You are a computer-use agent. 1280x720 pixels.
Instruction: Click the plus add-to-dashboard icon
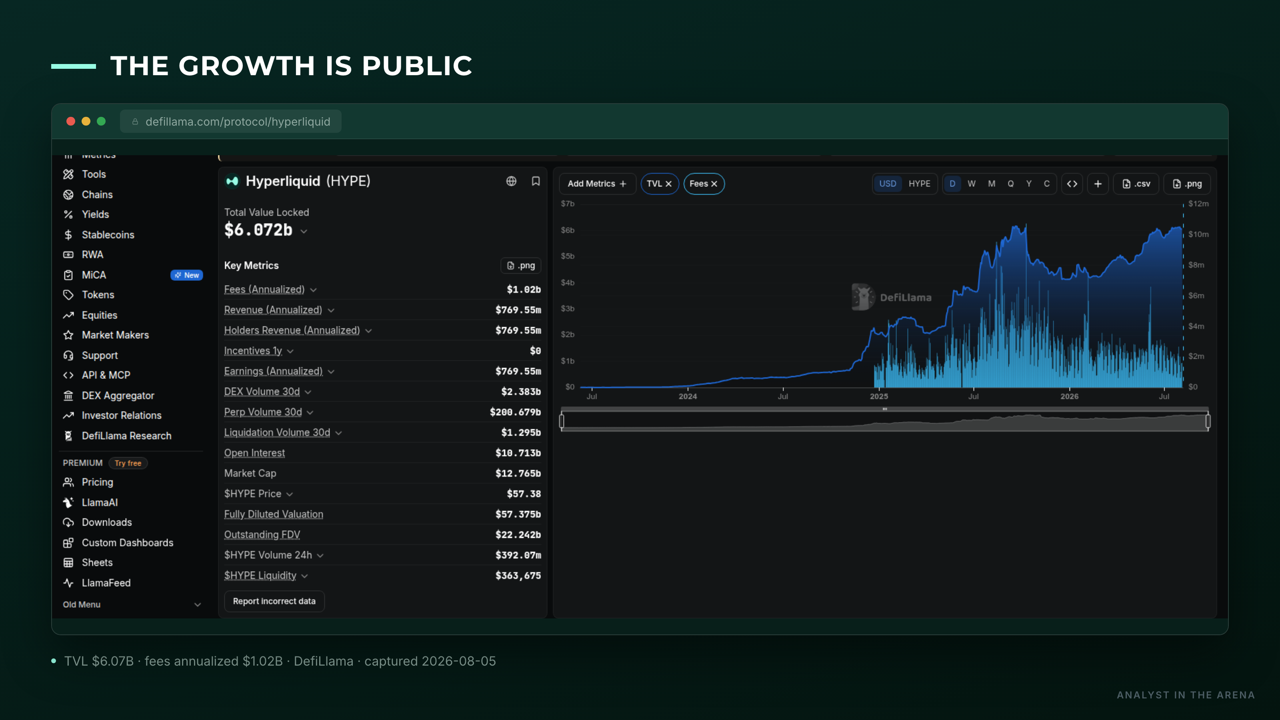(x=1098, y=184)
